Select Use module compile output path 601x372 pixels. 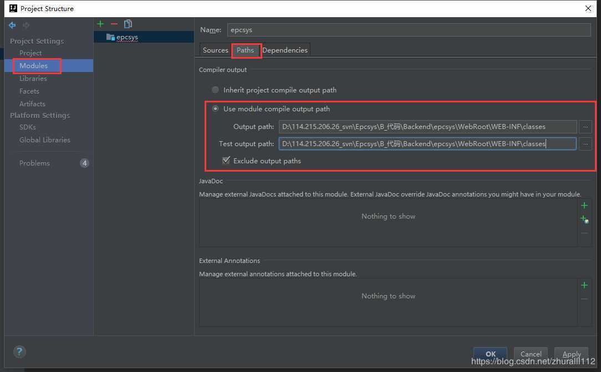(x=216, y=108)
